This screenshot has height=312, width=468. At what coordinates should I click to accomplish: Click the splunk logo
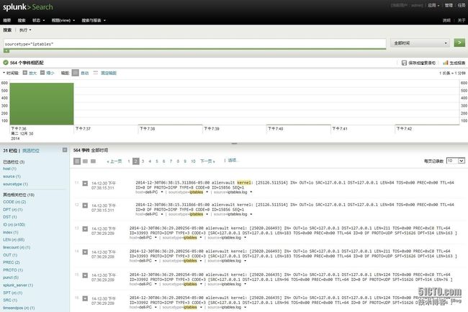point(28,7)
